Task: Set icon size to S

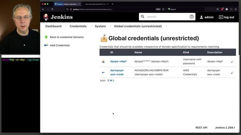Action: [x=108, y=81]
